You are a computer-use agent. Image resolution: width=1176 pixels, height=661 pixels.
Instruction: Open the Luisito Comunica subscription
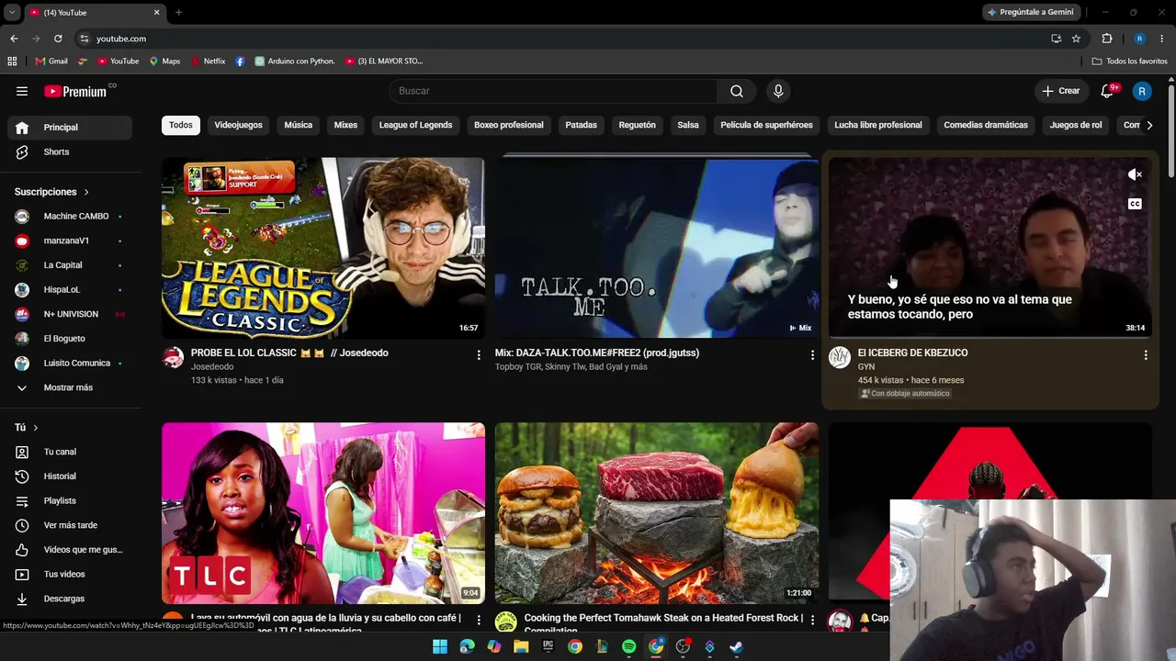70,363
